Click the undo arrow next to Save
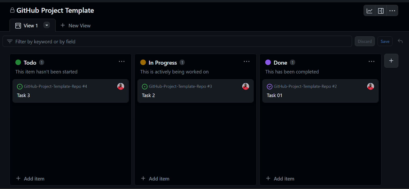The height and width of the screenshot is (189, 409). pos(400,41)
